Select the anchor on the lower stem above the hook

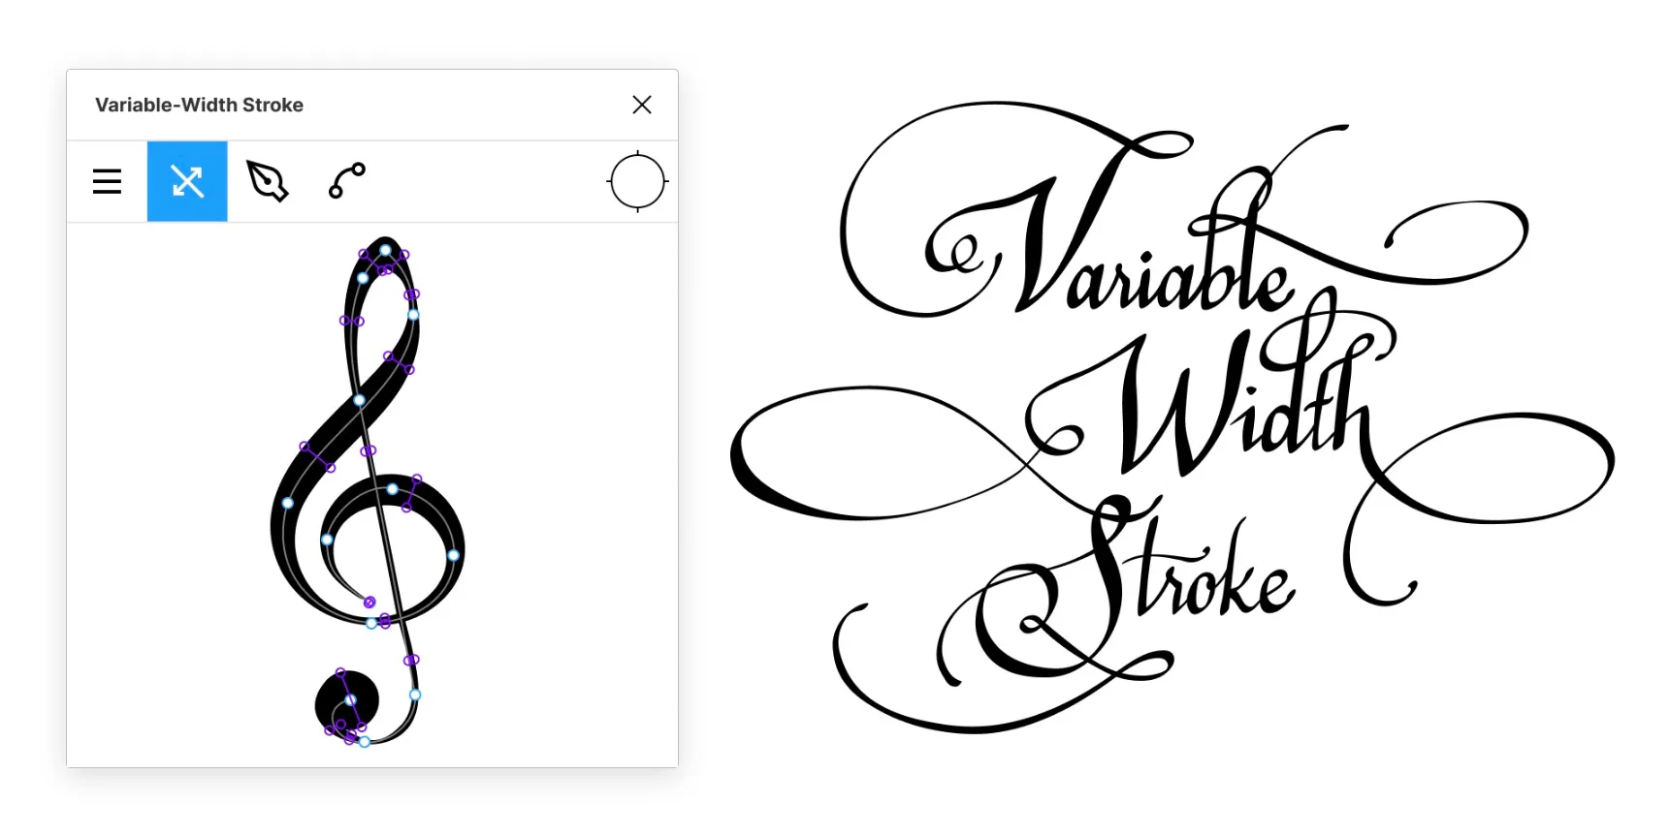coord(415,695)
